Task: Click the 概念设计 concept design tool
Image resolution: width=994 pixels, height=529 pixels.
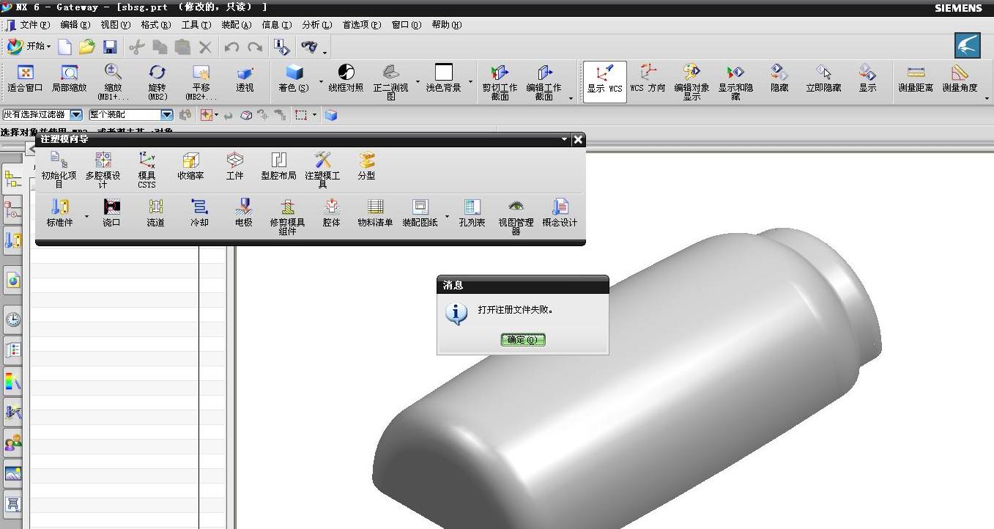Action: [x=560, y=214]
